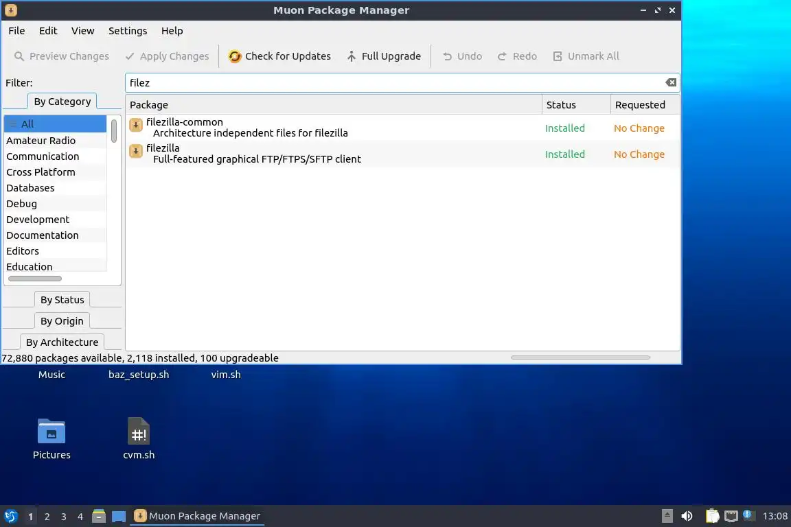Click Muon Package Manager taskbar entry

[197, 516]
